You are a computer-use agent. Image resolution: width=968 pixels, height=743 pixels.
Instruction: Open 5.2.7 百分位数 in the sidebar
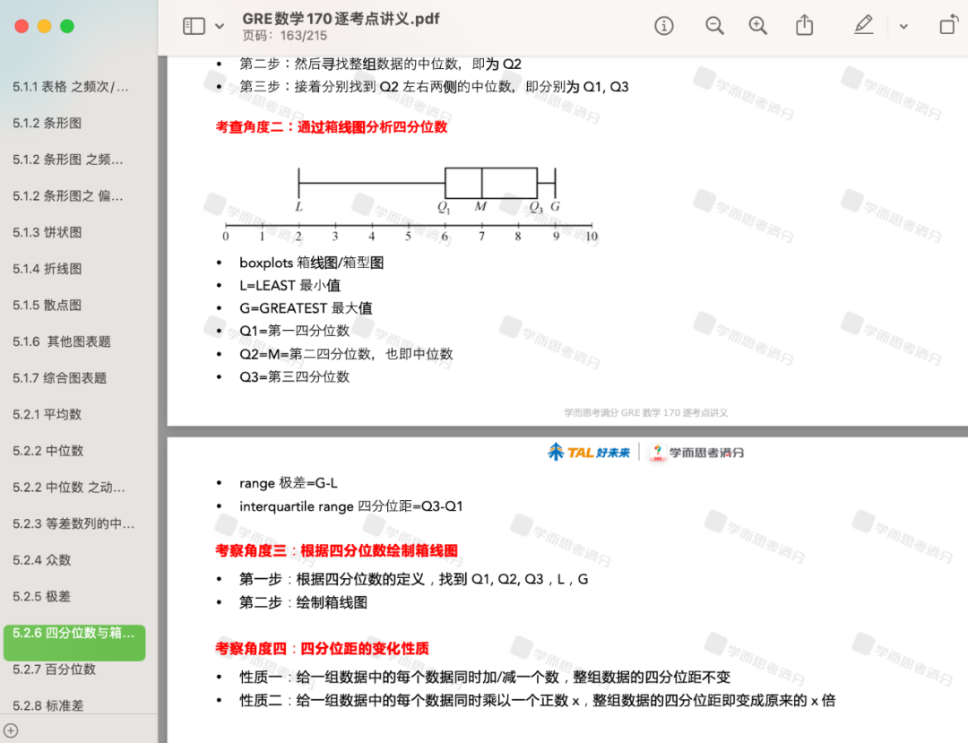point(54,670)
